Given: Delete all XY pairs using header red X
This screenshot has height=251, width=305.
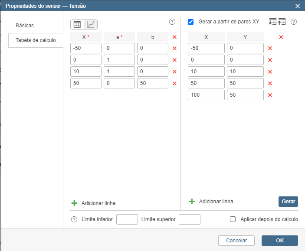Looking at the screenshot, I should pyautogui.click(x=281, y=37).
